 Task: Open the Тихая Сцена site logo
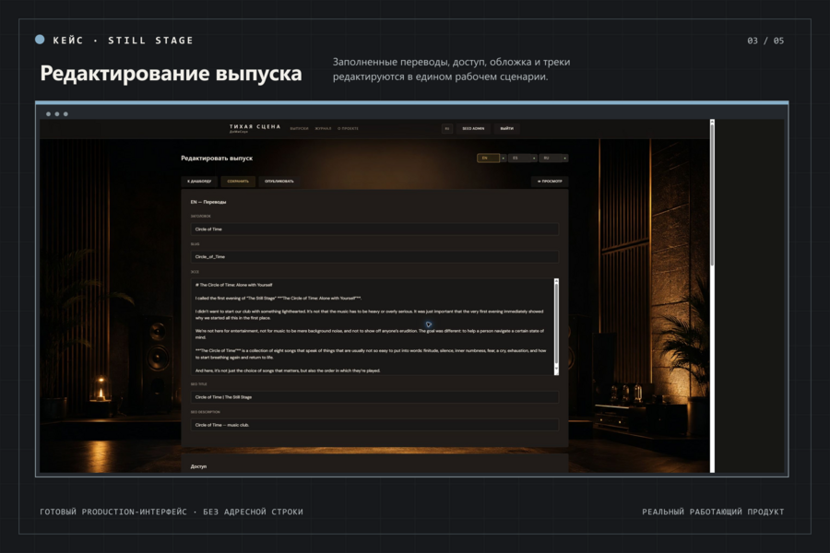(x=255, y=128)
